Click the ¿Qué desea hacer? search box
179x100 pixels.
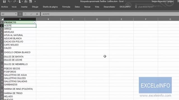[146, 7]
